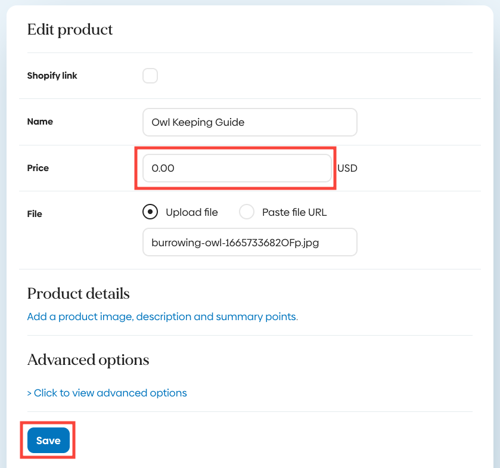
Task: Select the Paste file URL radio button
Action: (247, 212)
